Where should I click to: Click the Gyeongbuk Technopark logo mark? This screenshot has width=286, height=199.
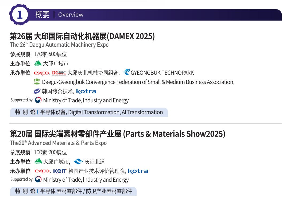126,72
